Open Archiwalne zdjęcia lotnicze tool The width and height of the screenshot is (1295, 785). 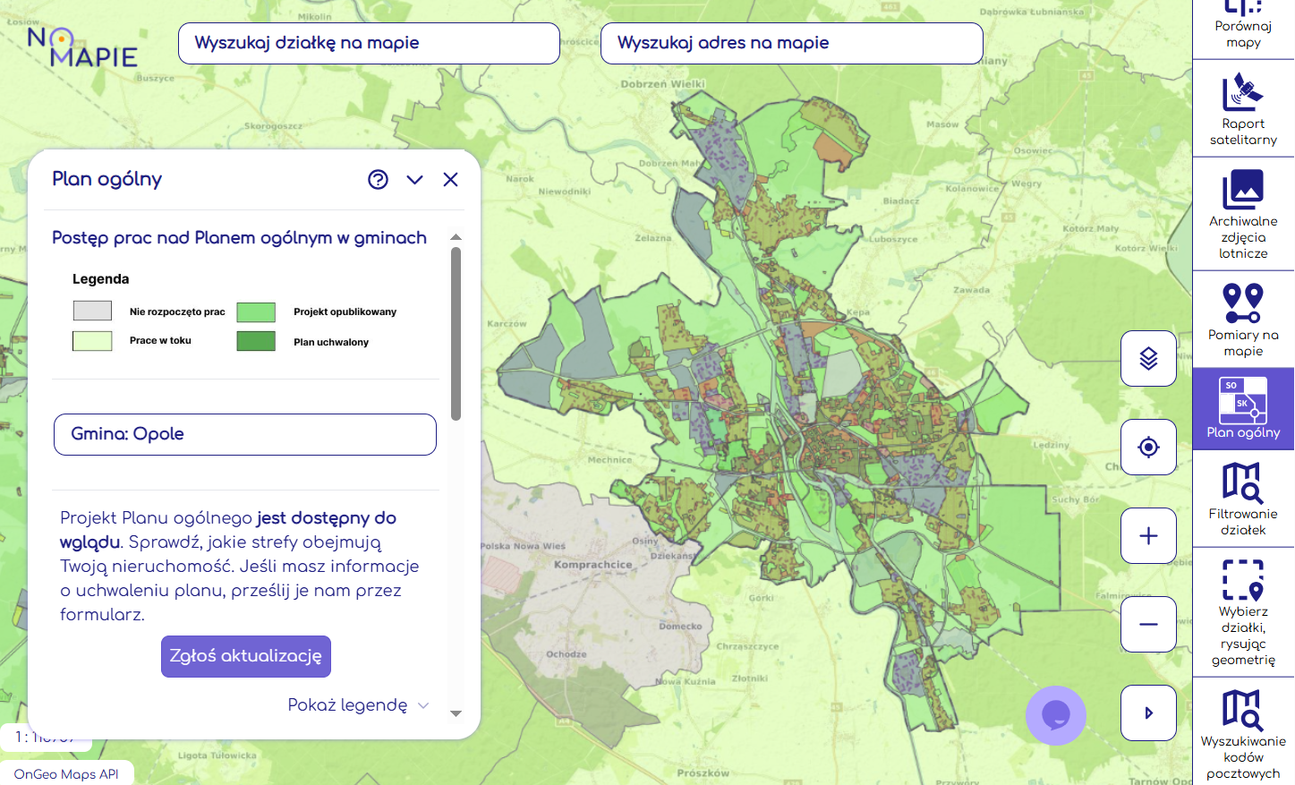(x=1243, y=214)
